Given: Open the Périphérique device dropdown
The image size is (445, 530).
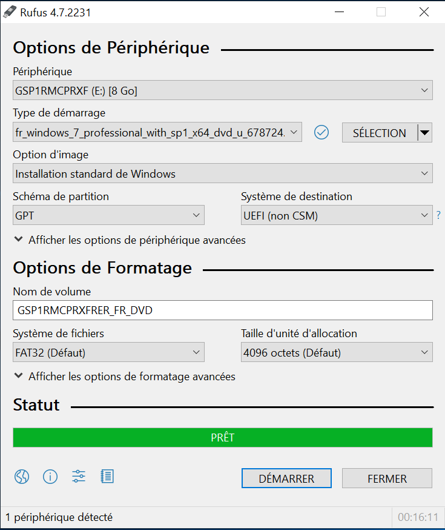Looking at the screenshot, I should (223, 90).
